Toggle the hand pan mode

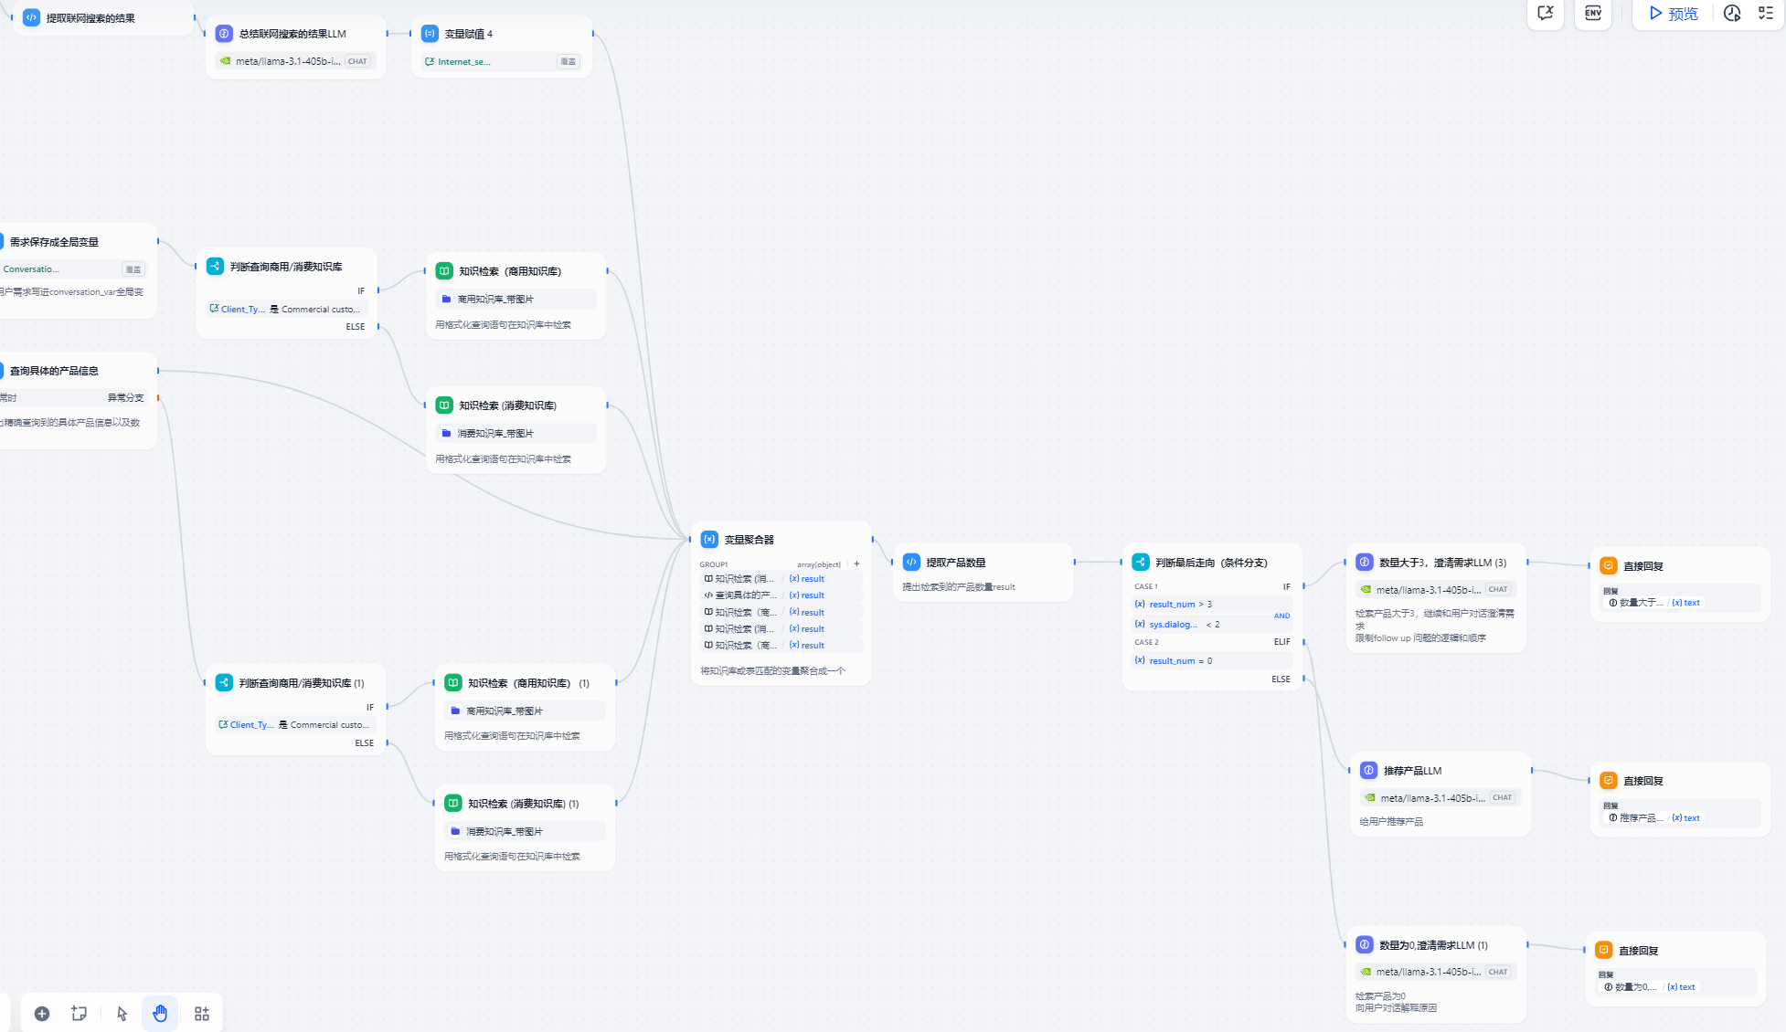coord(160,1014)
